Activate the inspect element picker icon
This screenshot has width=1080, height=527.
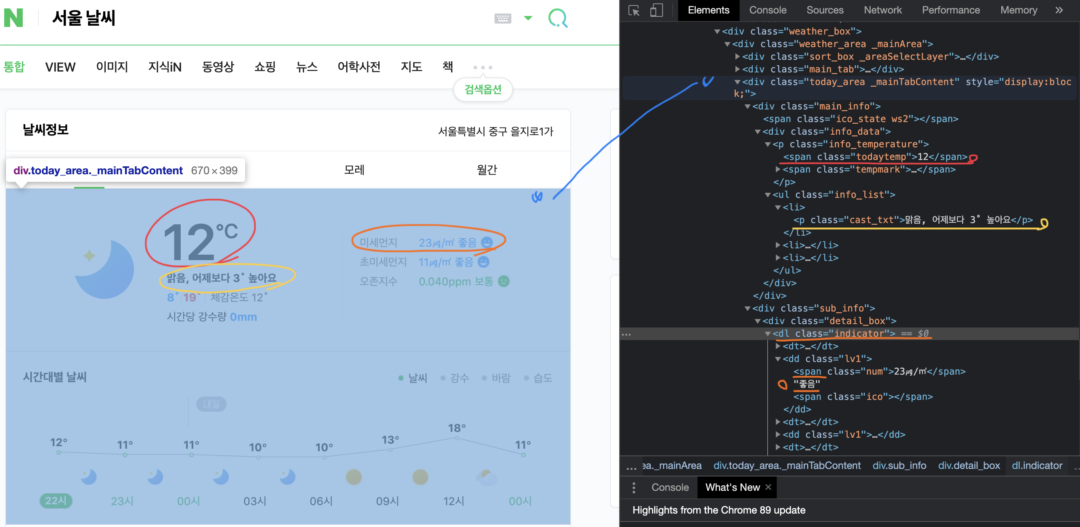pos(634,10)
